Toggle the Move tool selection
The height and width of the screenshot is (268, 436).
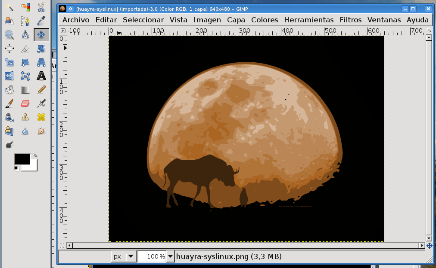click(41, 35)
